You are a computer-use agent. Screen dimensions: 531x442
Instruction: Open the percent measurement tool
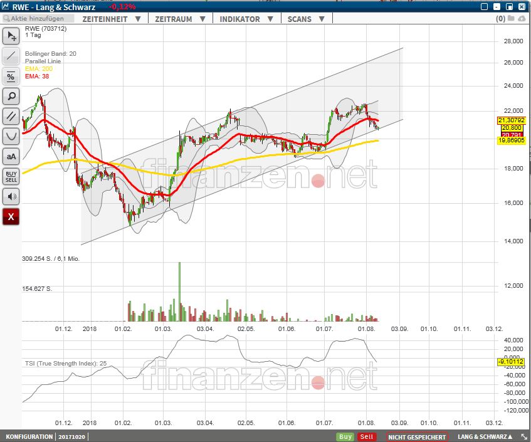[11, 77]
